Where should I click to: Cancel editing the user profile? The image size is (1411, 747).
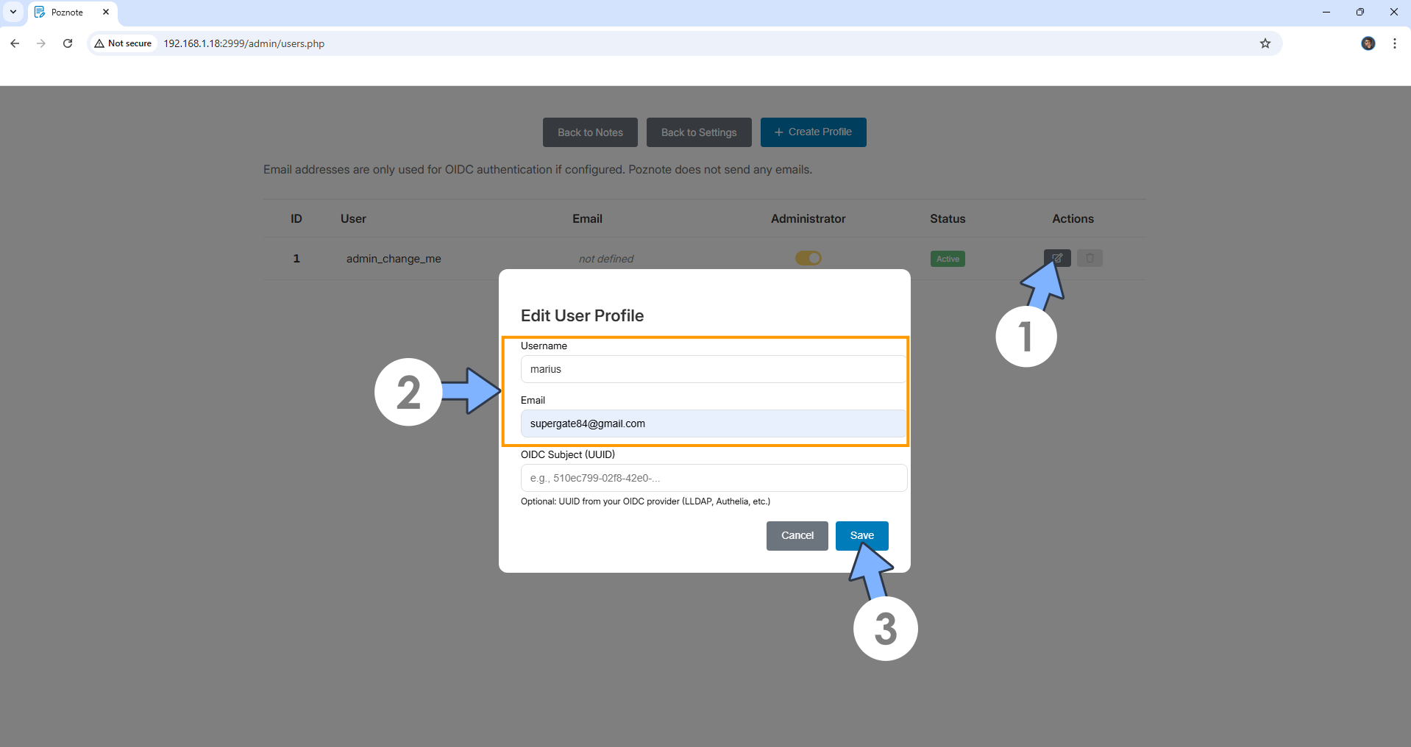[797, 535]
